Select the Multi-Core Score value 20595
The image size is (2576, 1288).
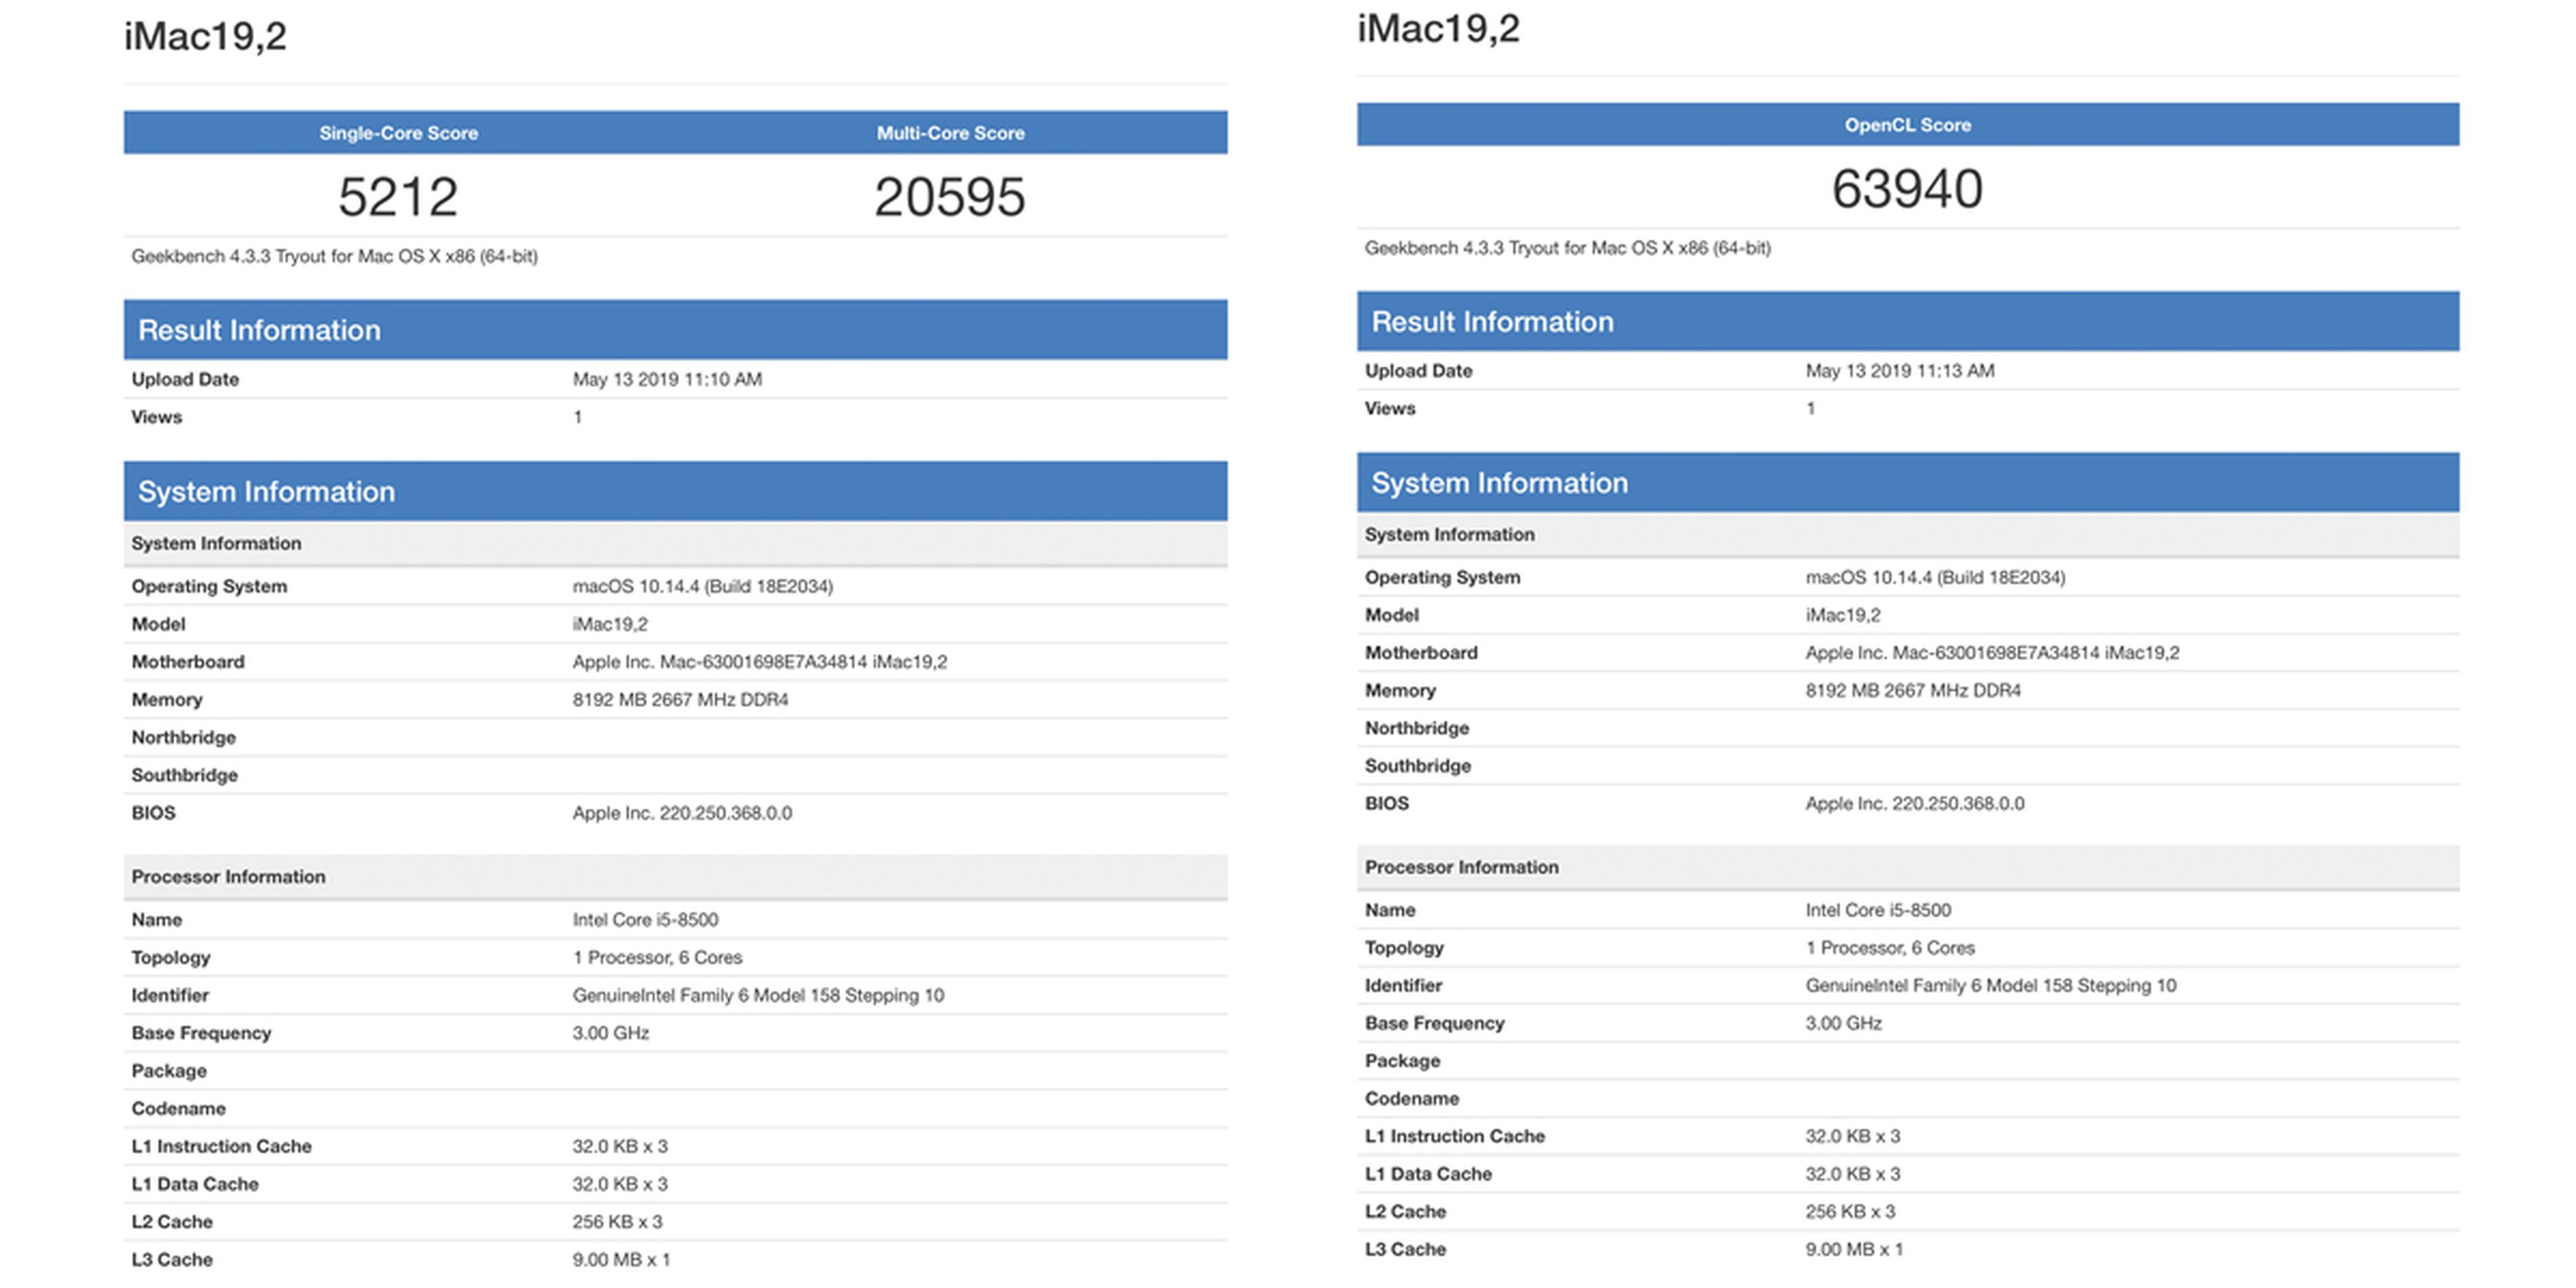point(950,196)
